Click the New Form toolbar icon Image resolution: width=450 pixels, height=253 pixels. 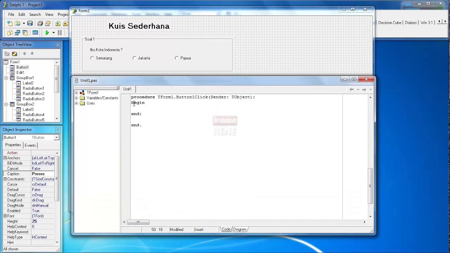[35, 33]
